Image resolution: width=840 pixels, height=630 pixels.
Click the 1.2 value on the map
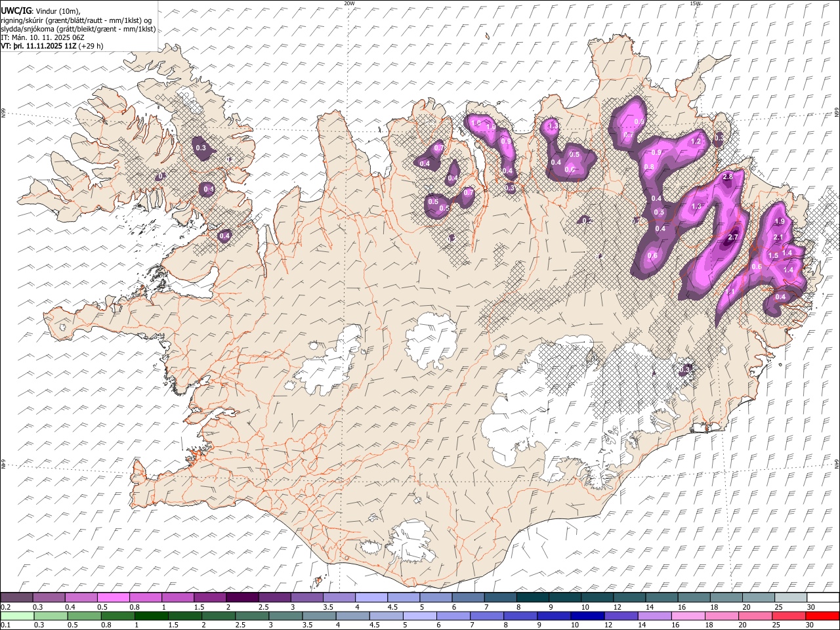[696, 142]
